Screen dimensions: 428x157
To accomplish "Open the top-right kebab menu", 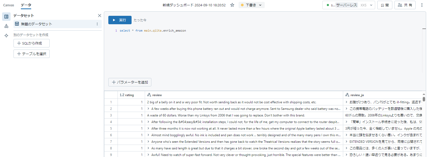I will click(x=422, y=5).
